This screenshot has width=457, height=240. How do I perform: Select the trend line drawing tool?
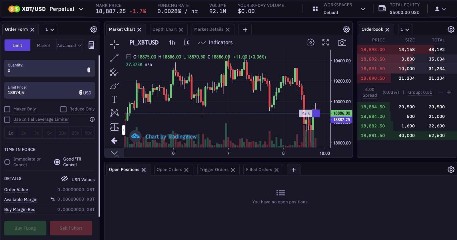point(114,58)
